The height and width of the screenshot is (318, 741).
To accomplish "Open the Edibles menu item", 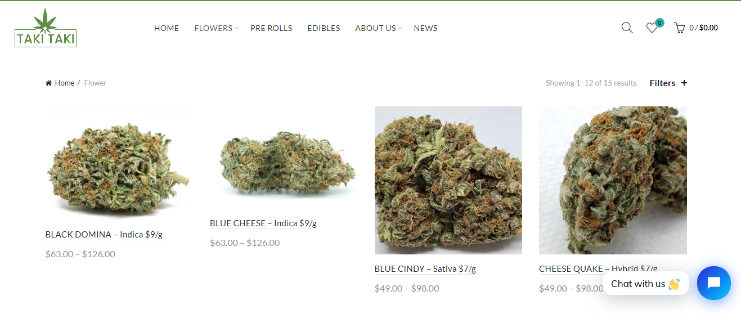I will (324, 28).
